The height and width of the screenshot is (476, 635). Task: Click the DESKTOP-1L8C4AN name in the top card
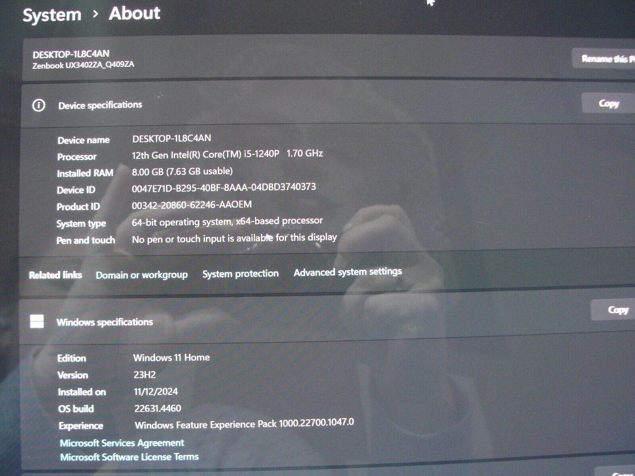tap(71, 54)
